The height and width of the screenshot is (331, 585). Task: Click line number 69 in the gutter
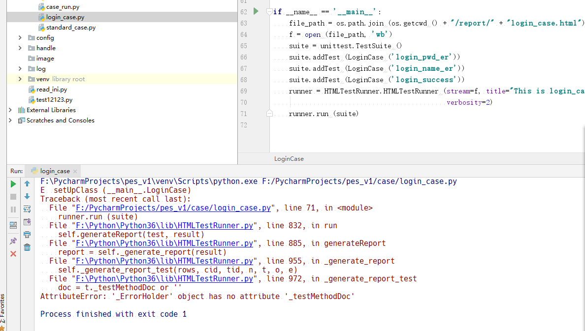click(x=244, y=91)
